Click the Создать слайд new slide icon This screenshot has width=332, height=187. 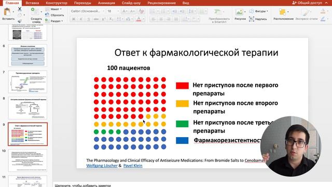point(35,11)
